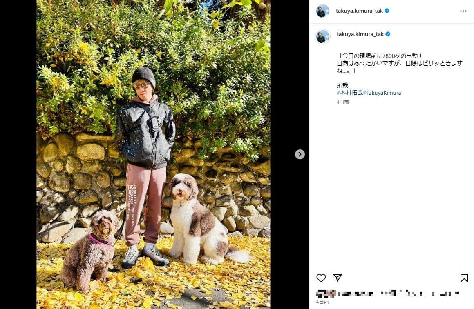Share the post via paper plane icon
The width and height of the screenshot is (474, 309).
338,277
